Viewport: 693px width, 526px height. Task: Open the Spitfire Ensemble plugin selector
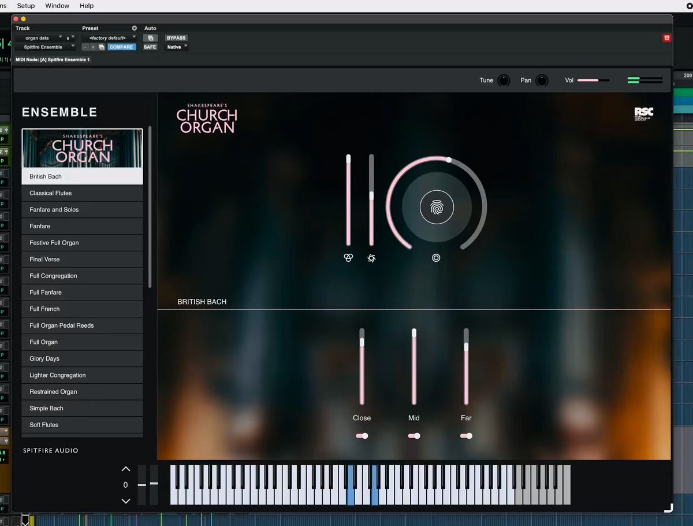[46, 47]
